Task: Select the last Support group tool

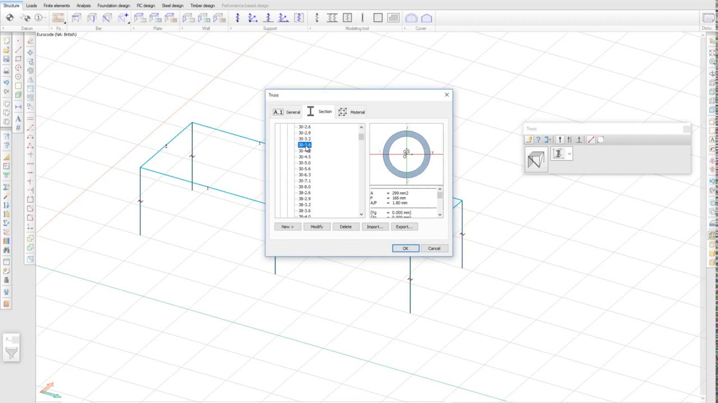Action: click(300, 18)
